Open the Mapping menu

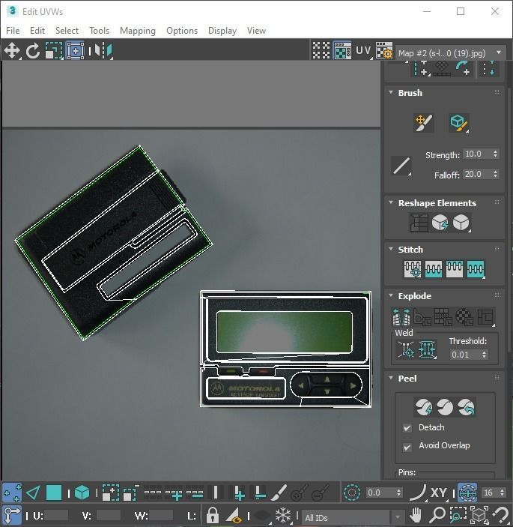(138, 31)
